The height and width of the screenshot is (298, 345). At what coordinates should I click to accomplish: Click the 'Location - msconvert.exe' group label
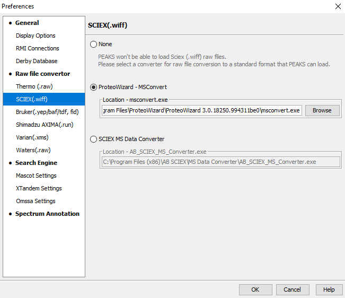pyautogui.click(x=135, y=100)
